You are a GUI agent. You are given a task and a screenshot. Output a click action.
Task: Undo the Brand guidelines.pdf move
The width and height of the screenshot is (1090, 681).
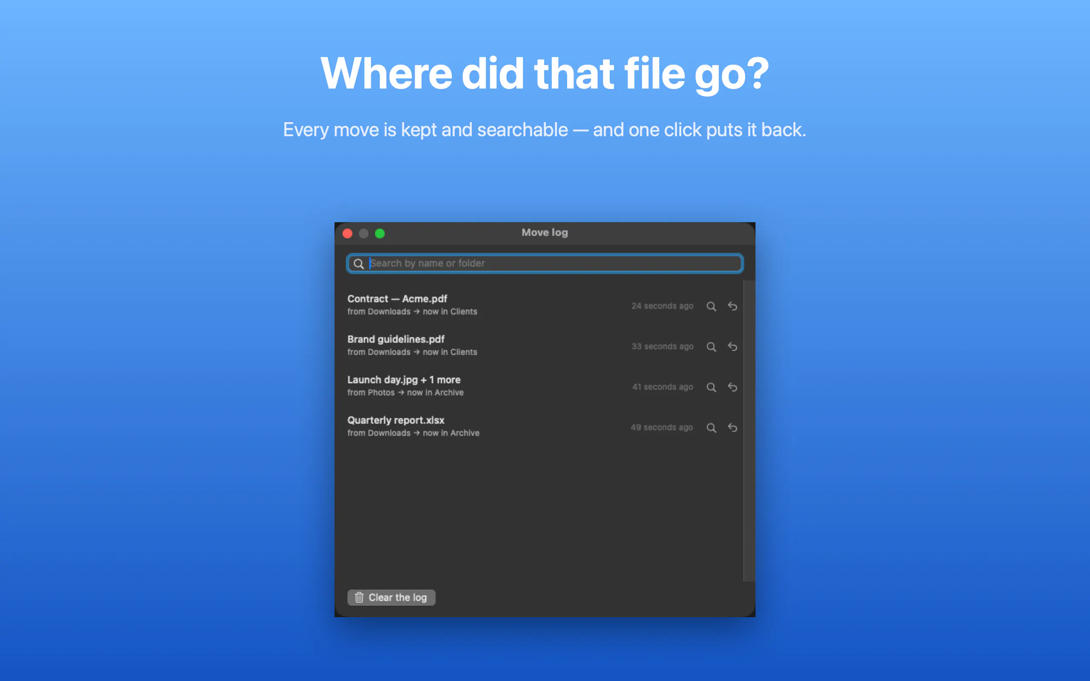tap(732, 347)
